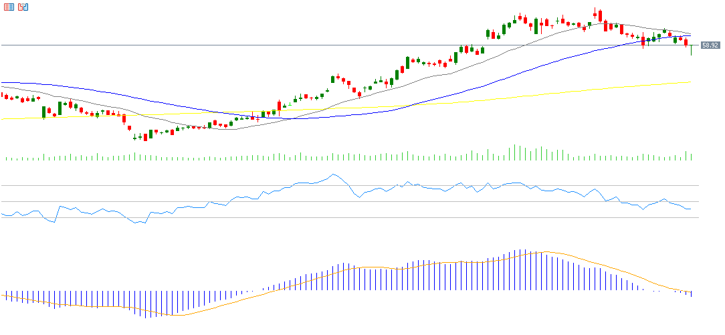The width and height of the screenshot is (725, 335).
Task: Click the red-and-blue list icon at top-left
Action: tap(9, 7)
